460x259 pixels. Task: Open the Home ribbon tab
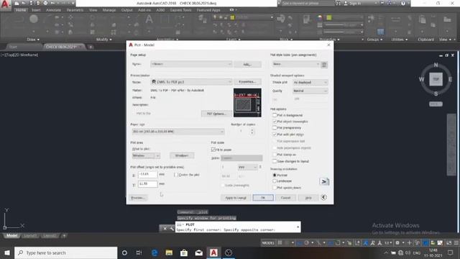21,10
